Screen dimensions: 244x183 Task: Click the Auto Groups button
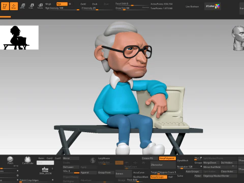(193, 171)
